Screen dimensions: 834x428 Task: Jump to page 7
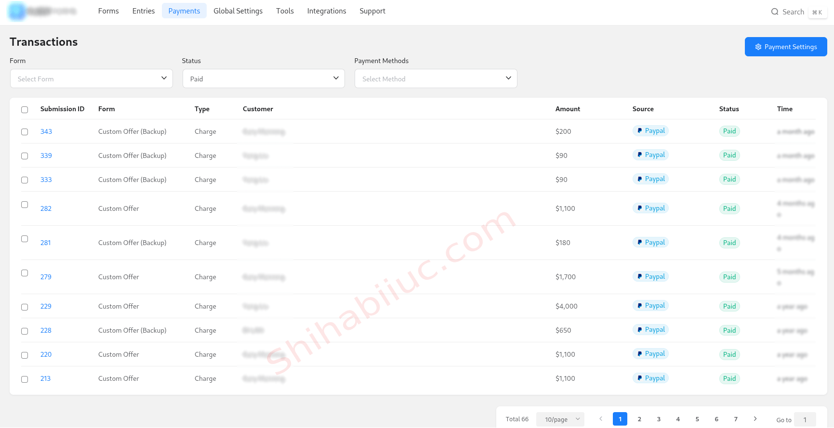coord(736,419)
